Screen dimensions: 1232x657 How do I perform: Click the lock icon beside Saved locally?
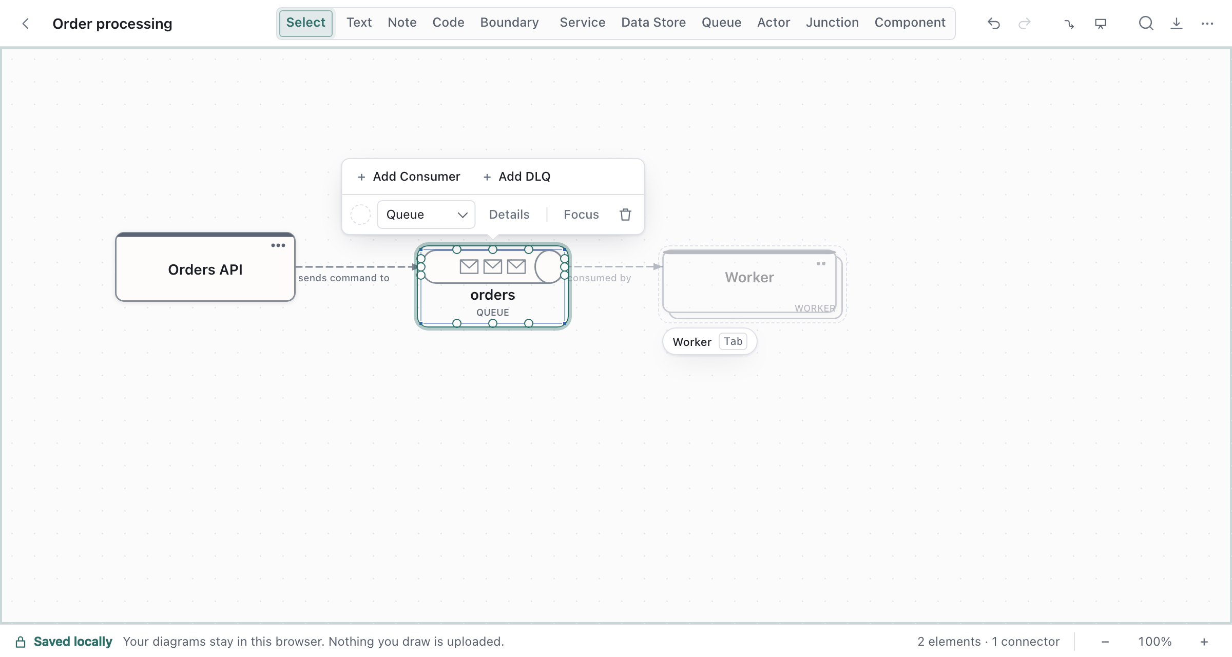tap(21, 642)
